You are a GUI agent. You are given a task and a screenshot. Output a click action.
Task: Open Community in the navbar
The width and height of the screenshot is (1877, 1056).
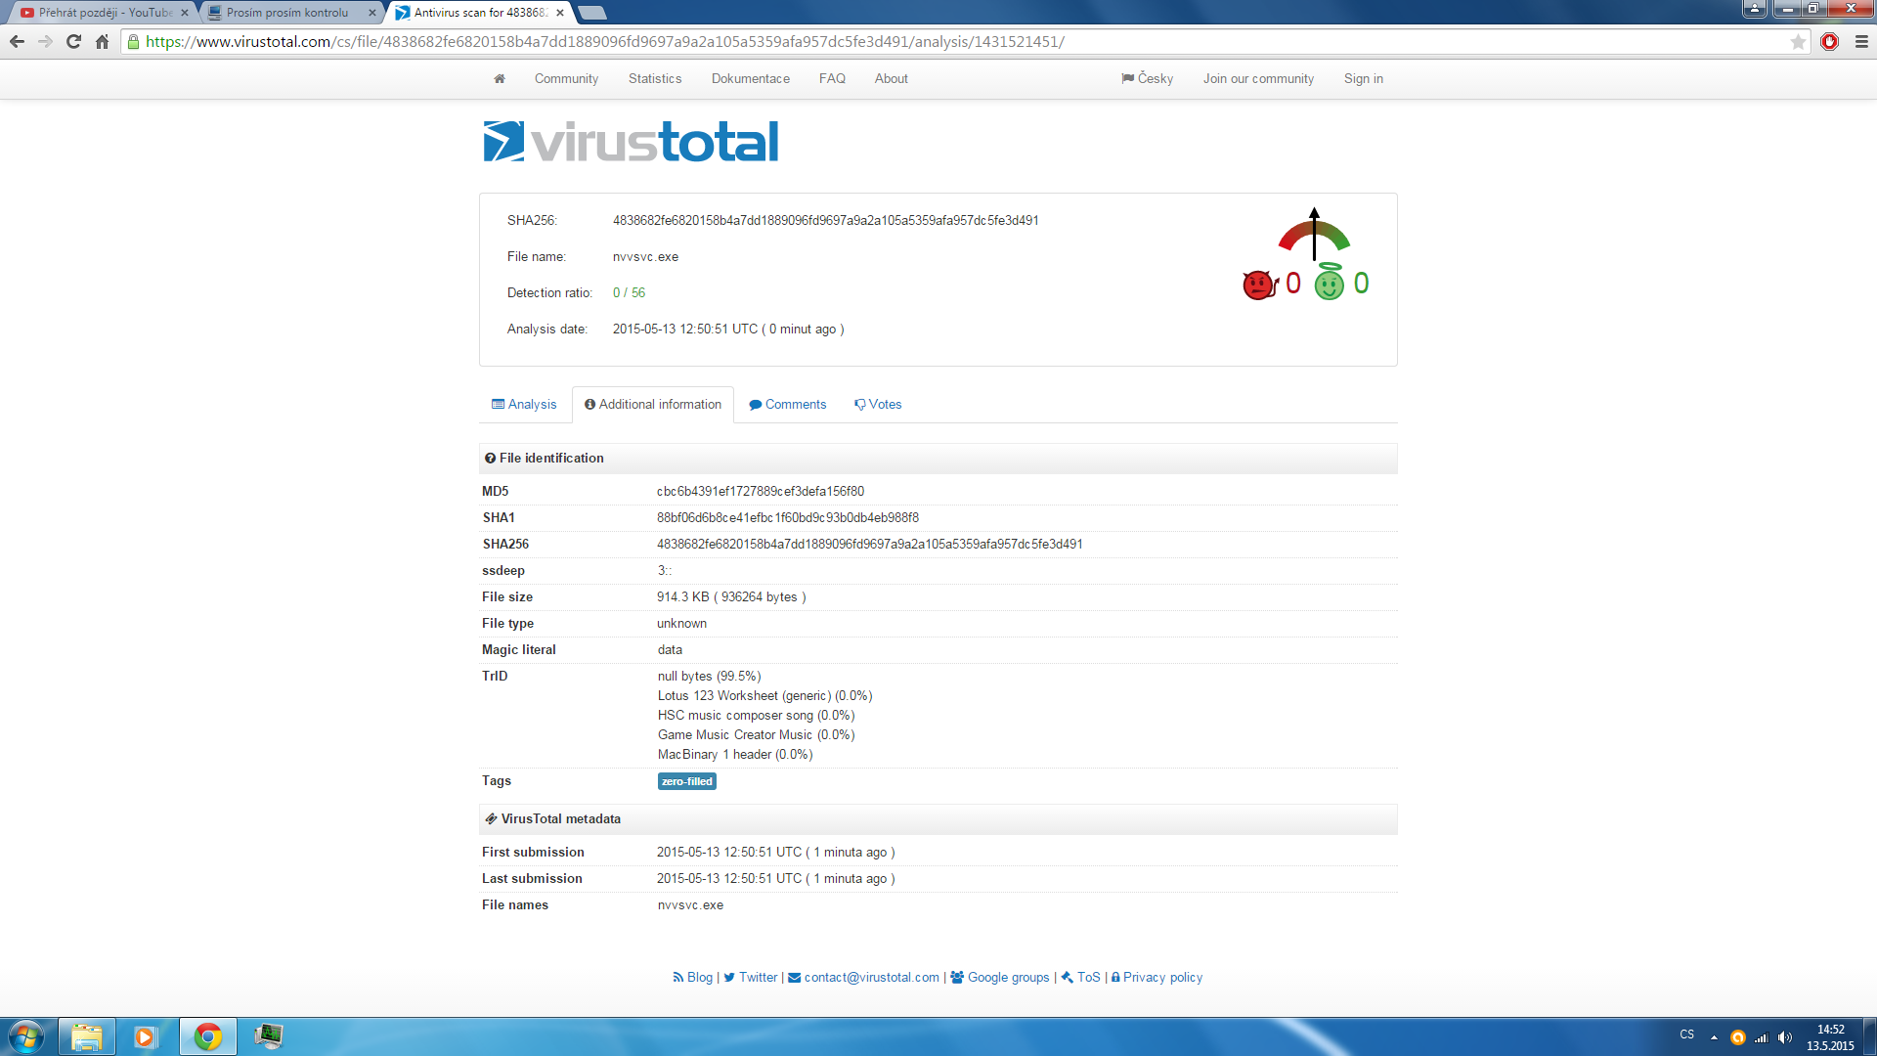[566, 78]
